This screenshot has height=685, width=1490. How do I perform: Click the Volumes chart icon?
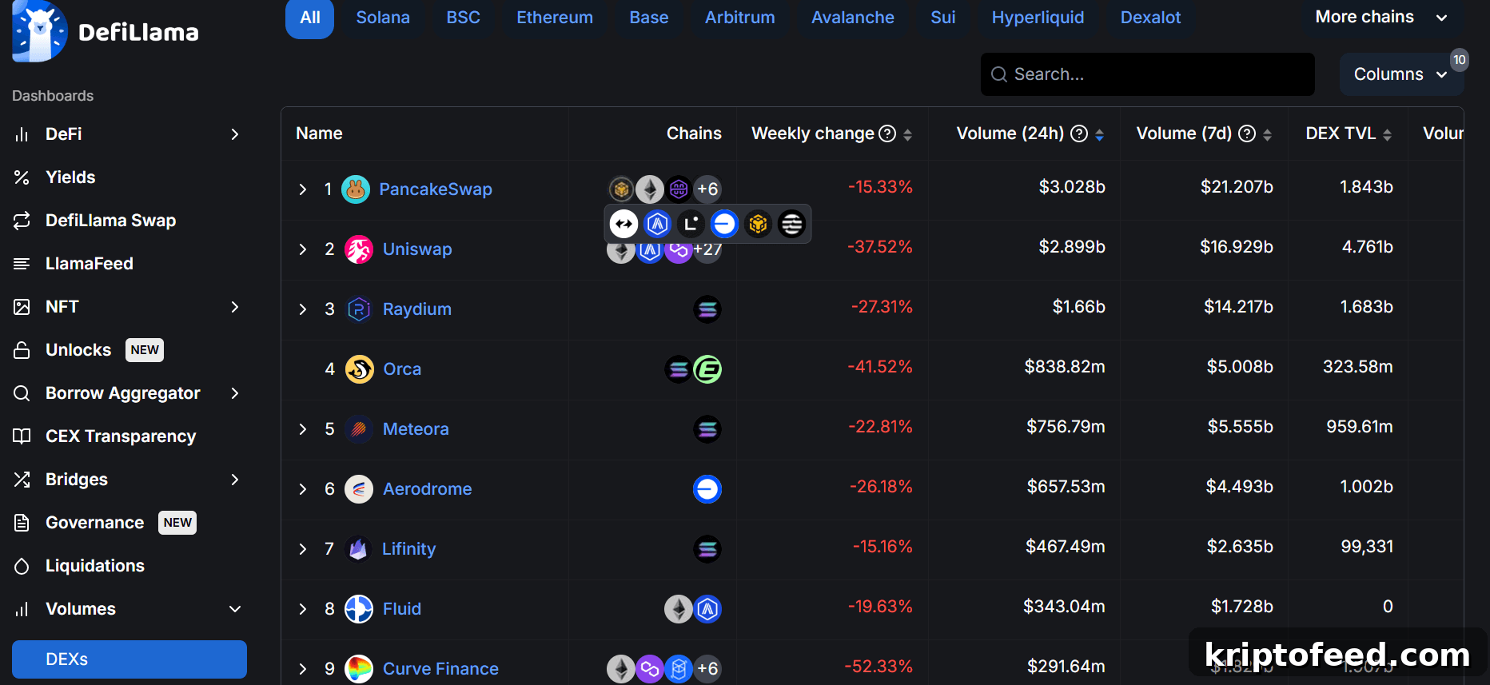pyautogui.click(x=22, y=609)
